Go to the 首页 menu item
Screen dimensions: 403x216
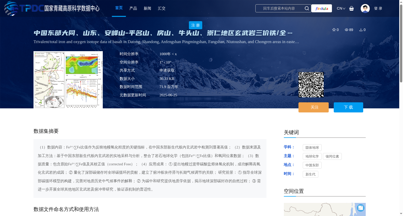[119, 8]
